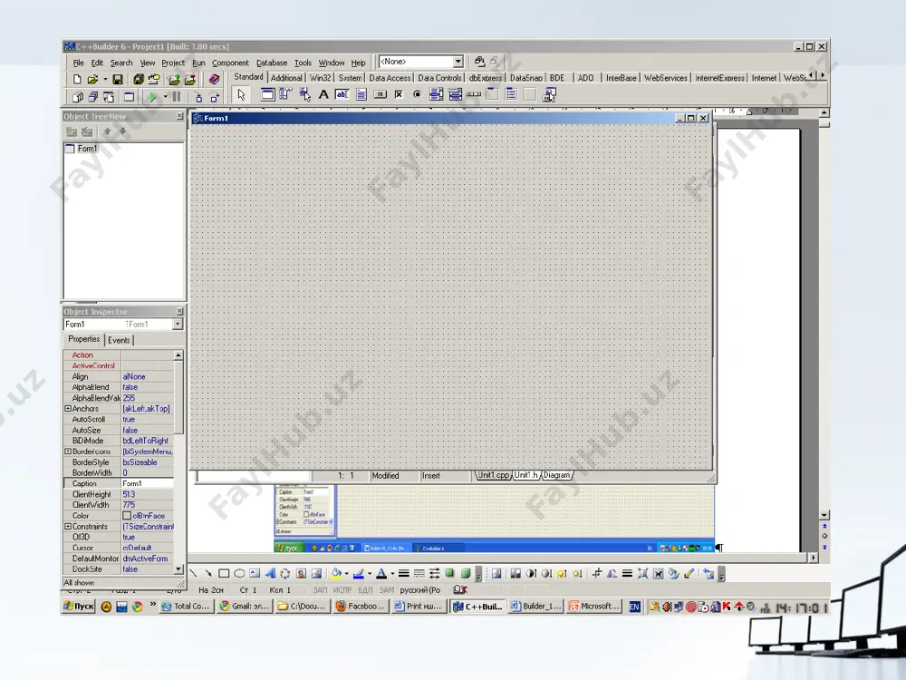The width and height of the screenshot is (906, 680).
Task: Pick the PopupMenu component icon
Action: point(304,95)
